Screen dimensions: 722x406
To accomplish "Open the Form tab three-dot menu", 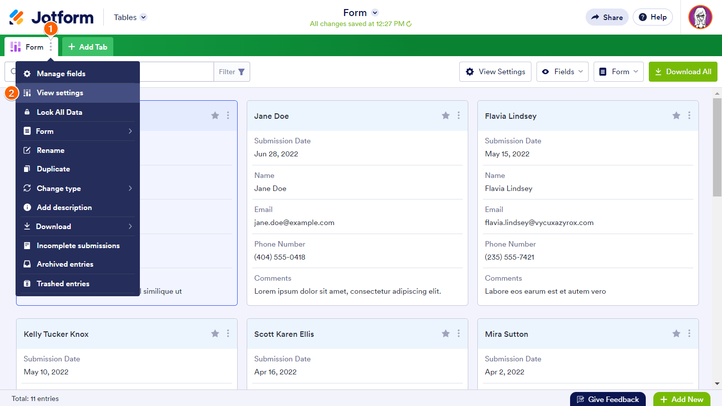I will point(51,47).
